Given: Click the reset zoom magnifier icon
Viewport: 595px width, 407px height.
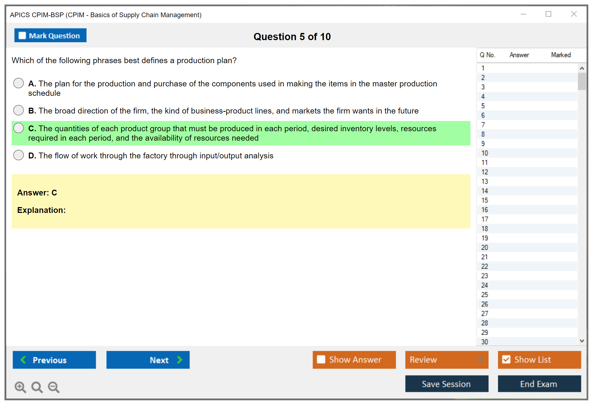Looking at the screenshot, I should [x=37, y=387].
